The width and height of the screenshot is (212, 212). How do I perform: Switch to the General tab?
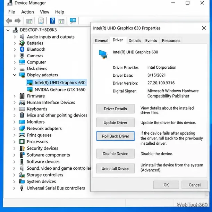pos(102,41)
